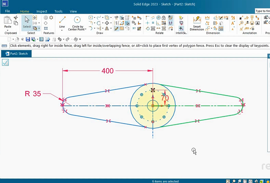Click the Cut scissors icon
Image resolution: width=270 pixels, height=183 pixels.
[x=16, y=18]
